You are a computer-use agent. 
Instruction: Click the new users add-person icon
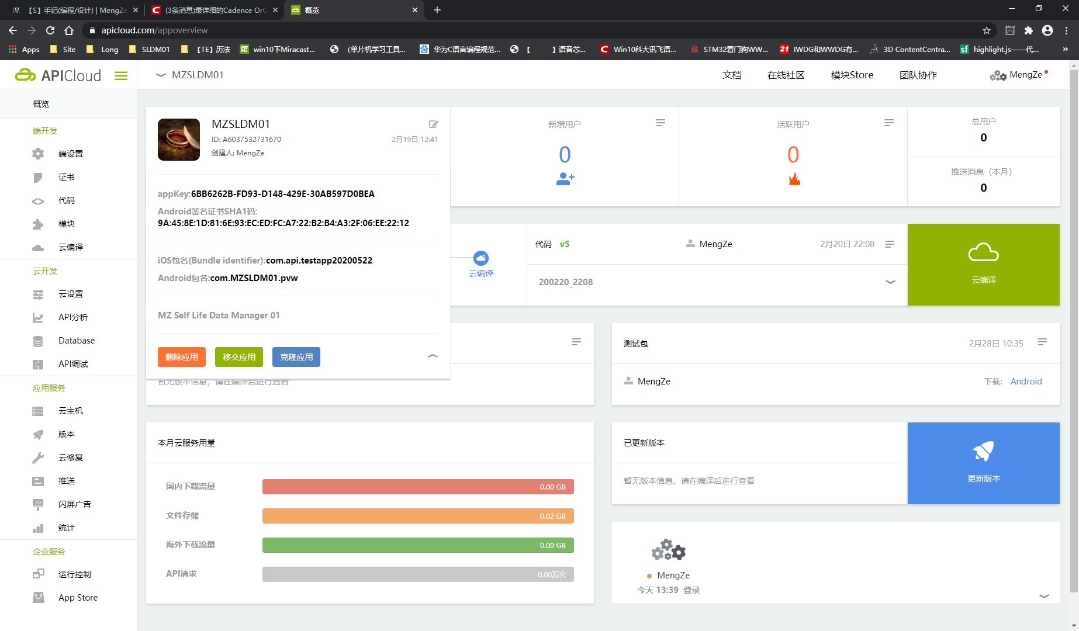[565, 179]
